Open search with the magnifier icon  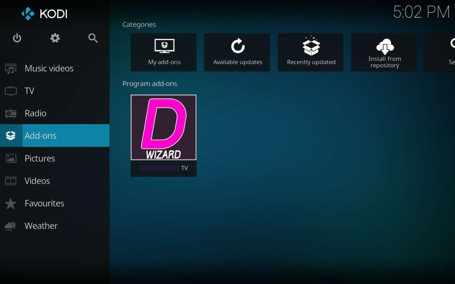point(93,38)
